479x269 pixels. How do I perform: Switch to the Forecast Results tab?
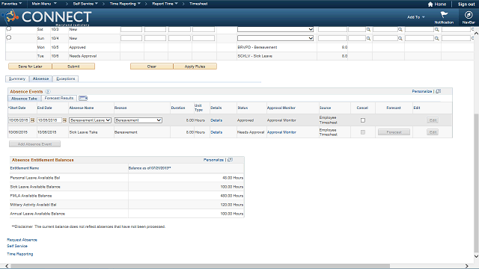click(59, 98)
